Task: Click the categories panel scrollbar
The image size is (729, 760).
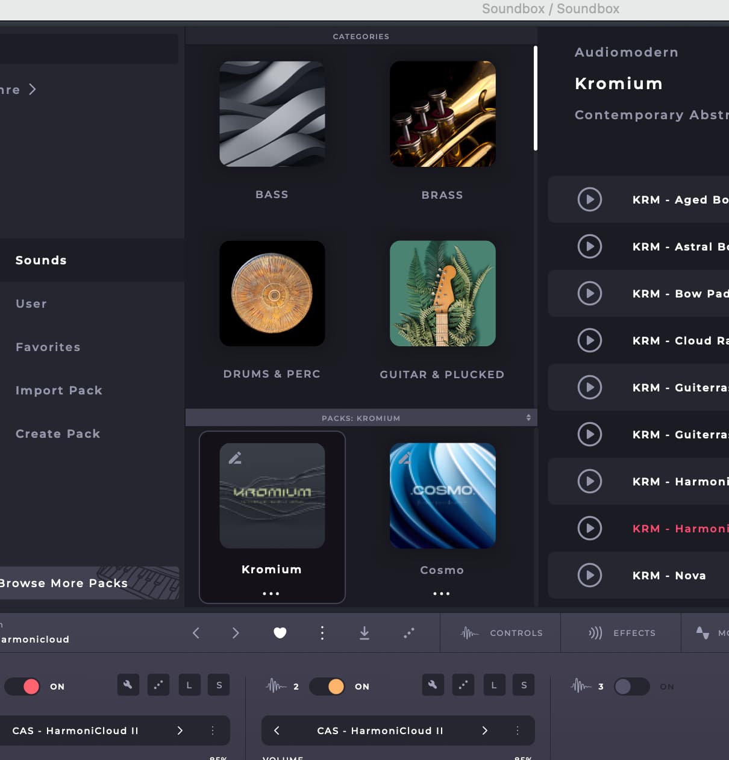Action: tap(536, 98)
